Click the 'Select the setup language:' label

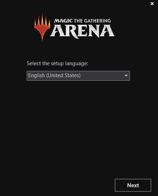point(57,63)
